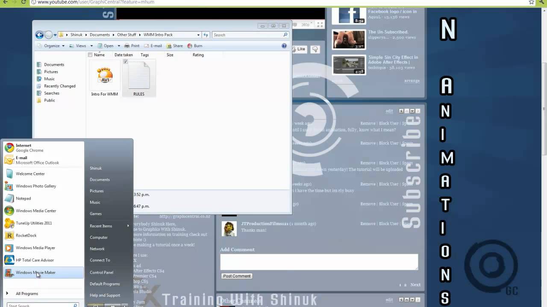Screen dimensions: 547x307
Task: Open Pictures in Start menu right pane
Action: click(x=97, y=191)
